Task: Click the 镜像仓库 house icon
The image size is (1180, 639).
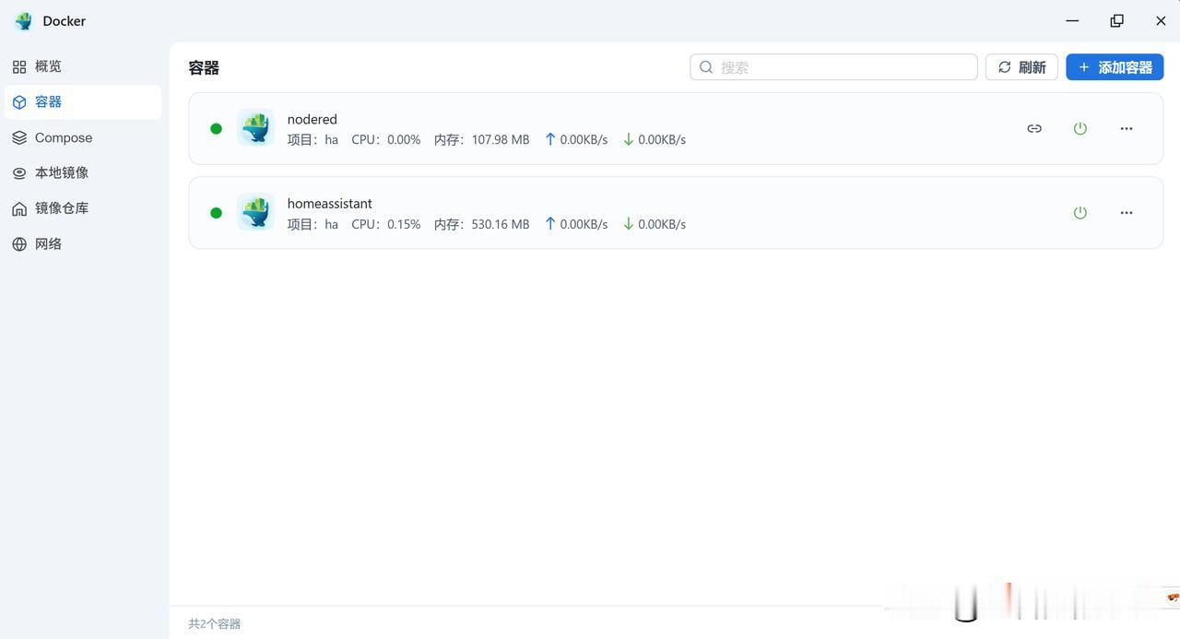Action: (19, 208)
